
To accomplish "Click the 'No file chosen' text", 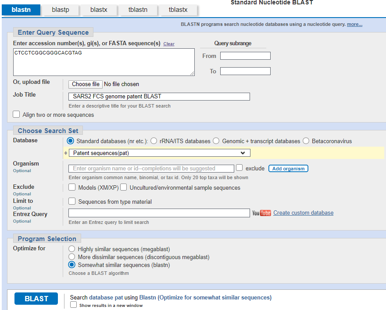I will click(x=122, y=84).
